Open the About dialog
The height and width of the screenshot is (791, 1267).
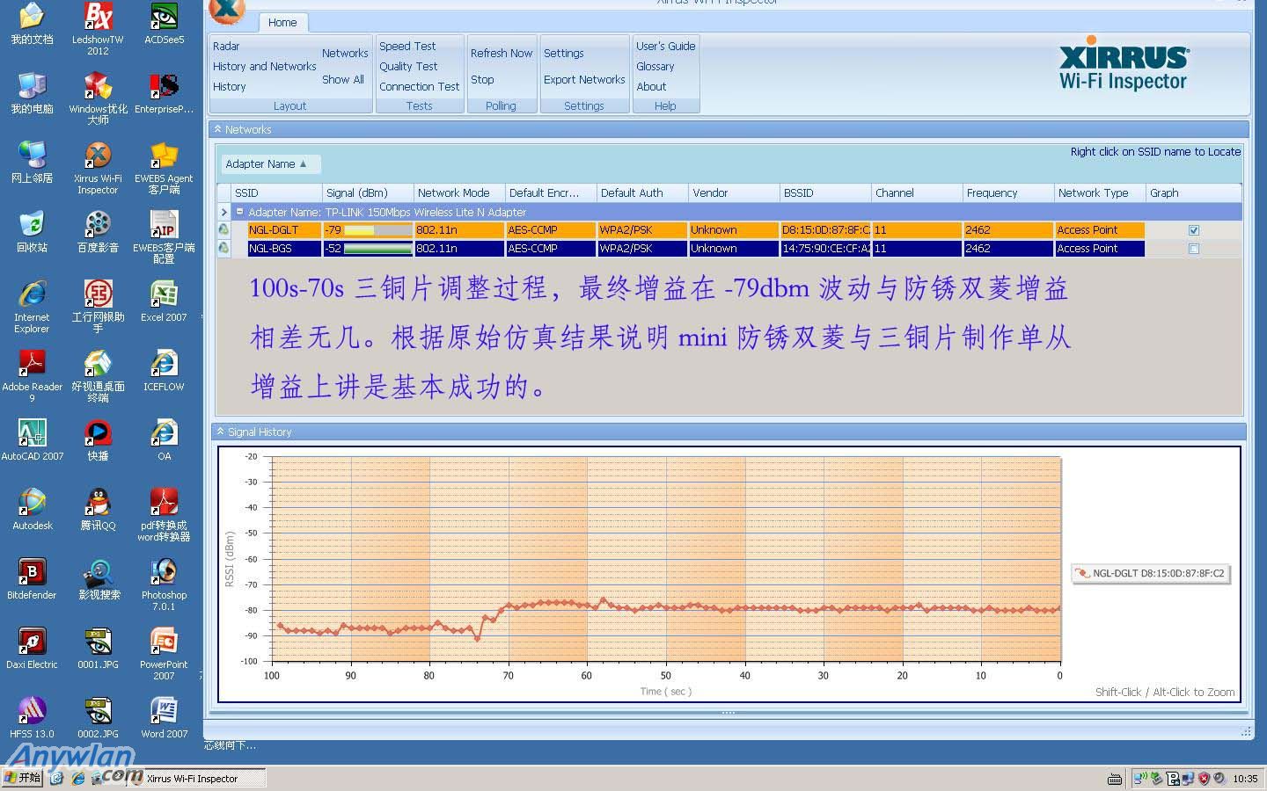pyautogui.click(x=651, y=86)
